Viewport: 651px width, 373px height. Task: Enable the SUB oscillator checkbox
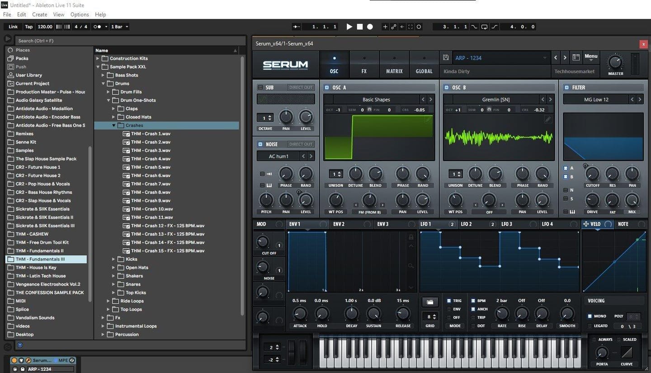260,88
